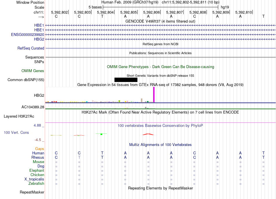Select the Human alignment row label
Screen dimensions: 276x199
tap(38, 153)
